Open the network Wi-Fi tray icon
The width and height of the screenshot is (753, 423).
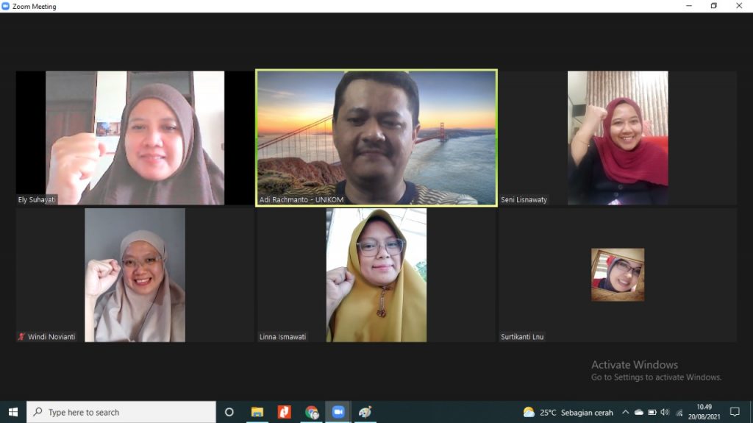(679, 412)
